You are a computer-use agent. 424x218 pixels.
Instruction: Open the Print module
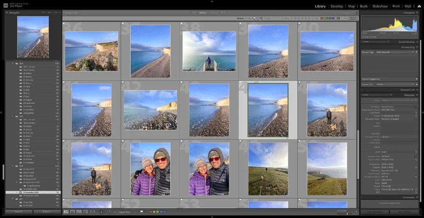pyautogui.click(x=396, y=6)
